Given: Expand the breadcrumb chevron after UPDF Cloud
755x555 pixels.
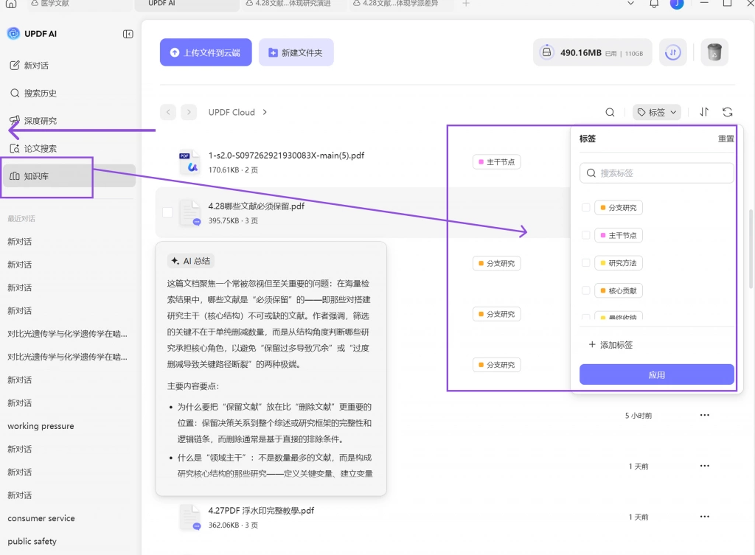Looking at the screenshot, I should (x=265, y=112).
